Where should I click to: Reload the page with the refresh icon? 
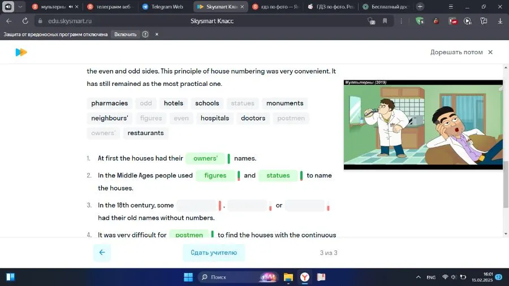[x=25, y=21]
